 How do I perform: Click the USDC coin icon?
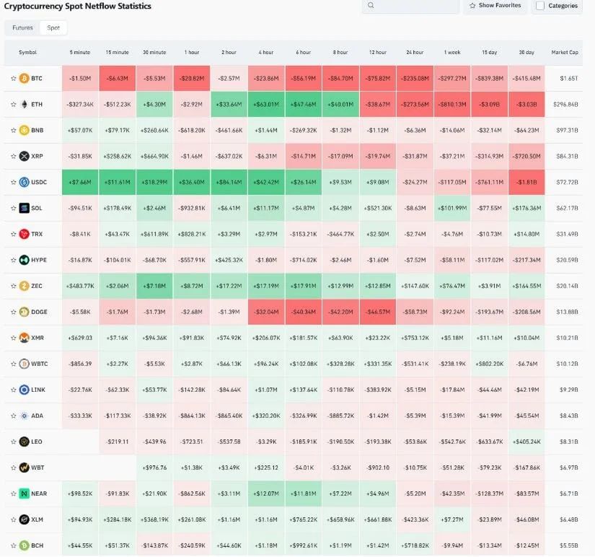(x=24, y=183)
